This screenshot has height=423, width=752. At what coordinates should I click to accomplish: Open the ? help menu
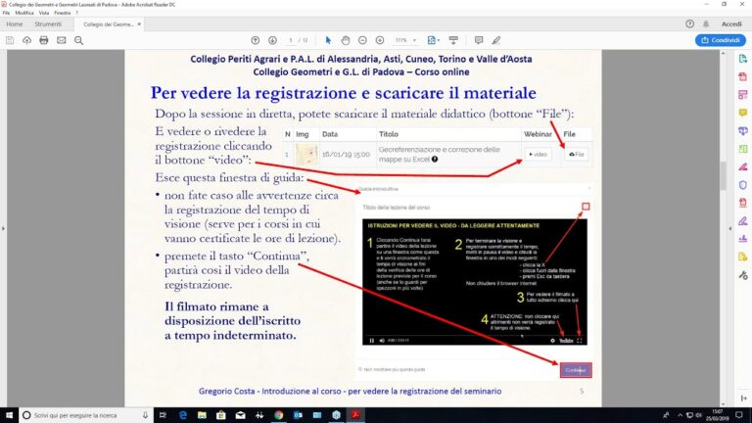(x=76, y=13)
